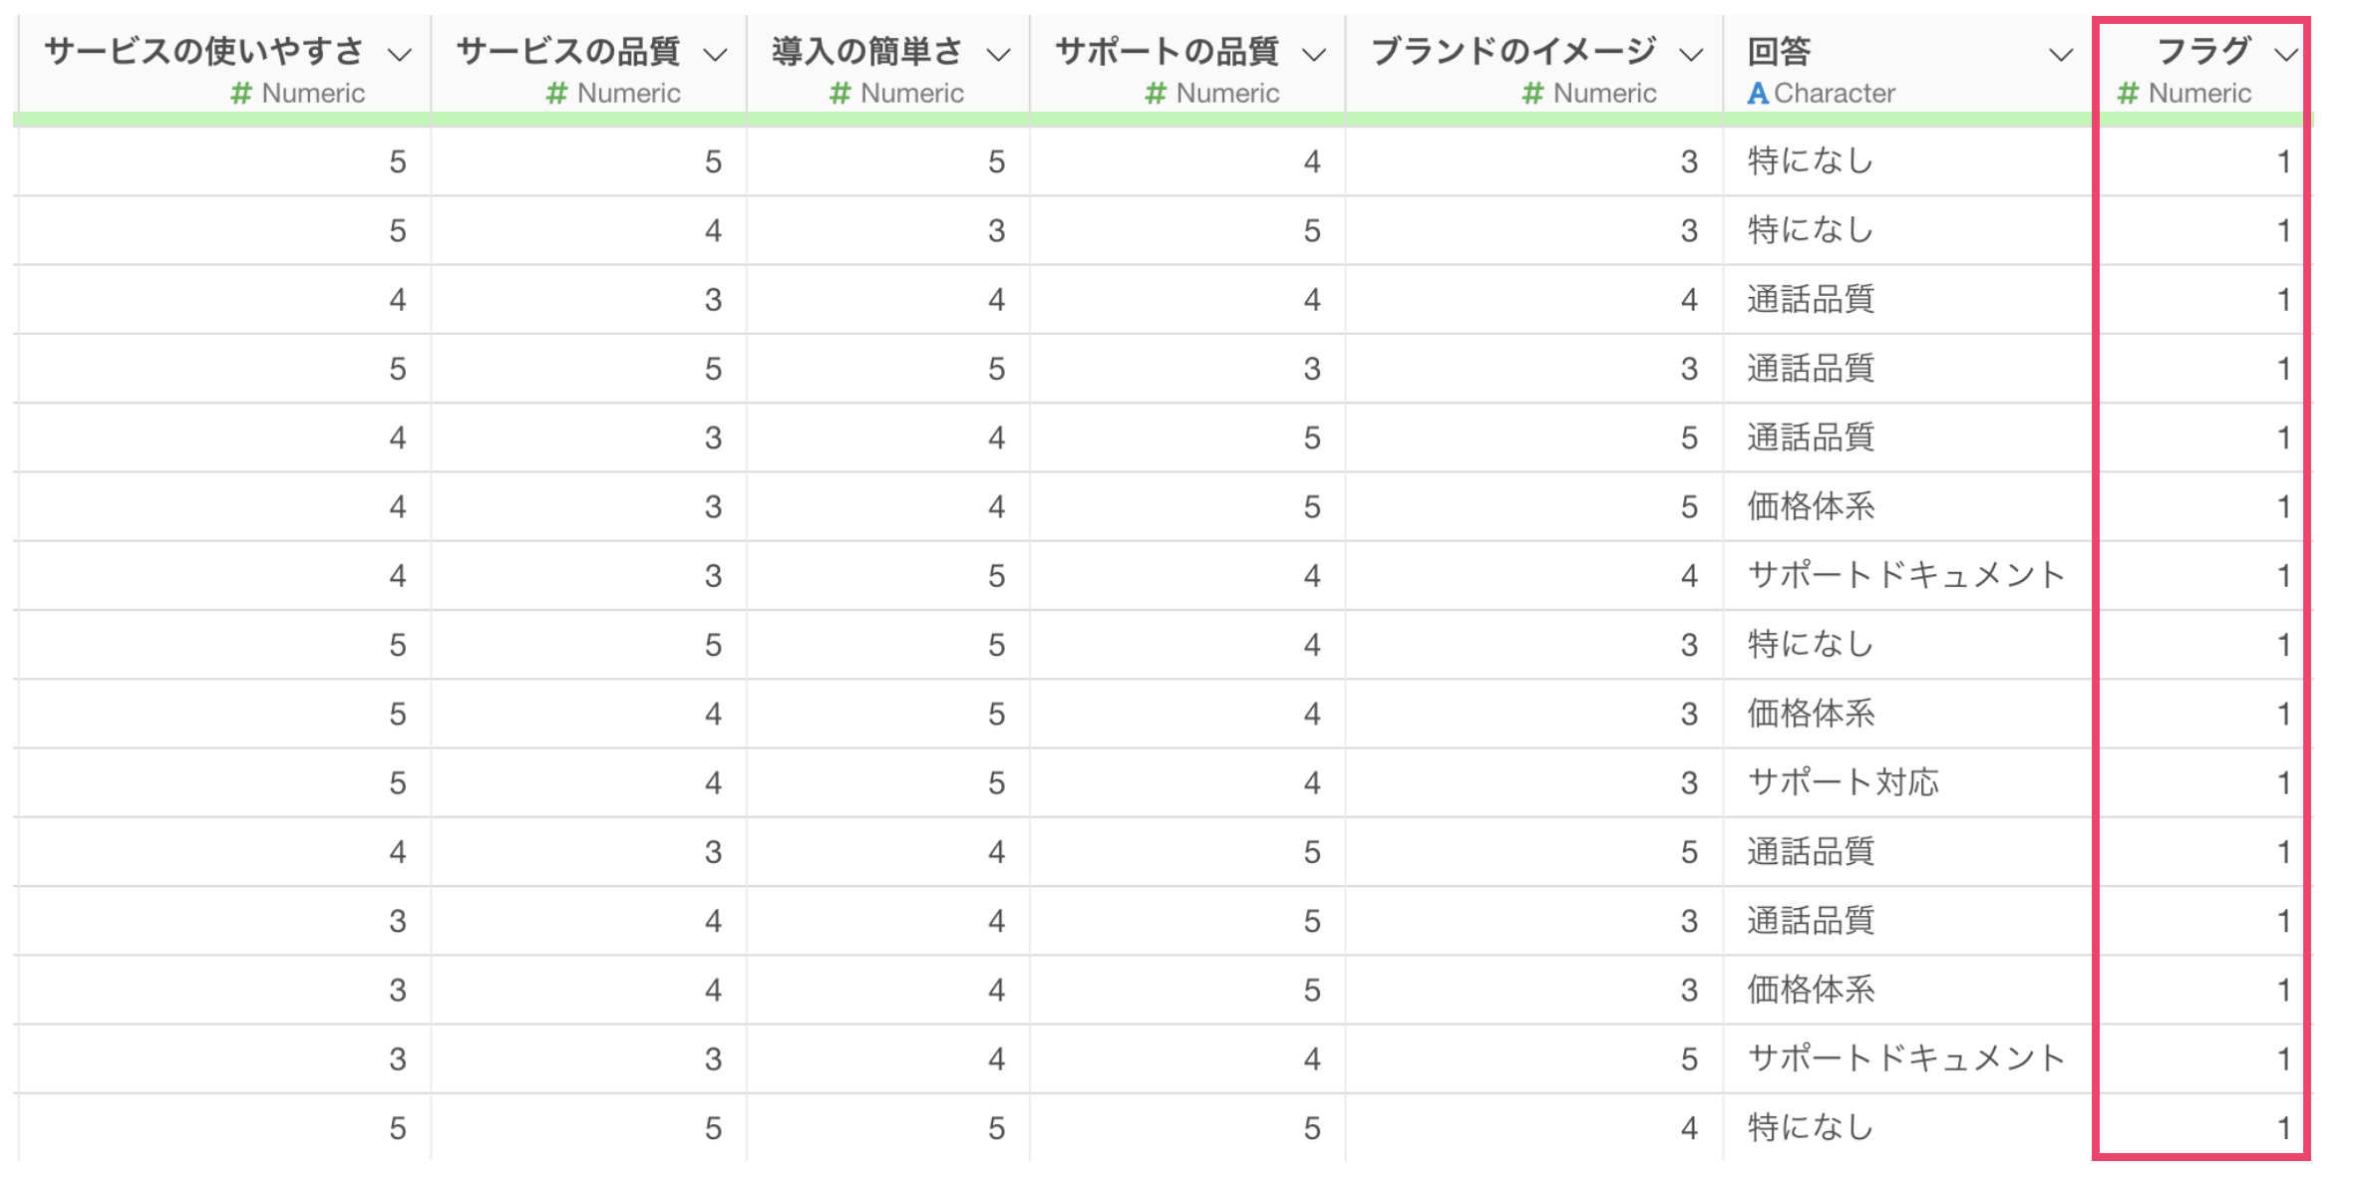
Task: Click Numeric hash icon under サポートの品質
Action: (x=1155, y=94)
